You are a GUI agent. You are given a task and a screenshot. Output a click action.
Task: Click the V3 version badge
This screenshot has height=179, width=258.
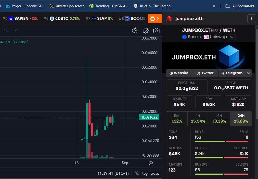pyautogui.click(x=232, y=37)
